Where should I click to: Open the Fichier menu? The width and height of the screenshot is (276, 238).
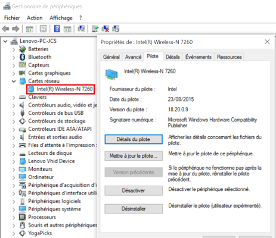coord(12,18)
